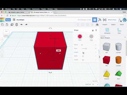The width and height of the screenshot is (127, 95).
Task: Click the Home view icon
Action: (2, 39)
